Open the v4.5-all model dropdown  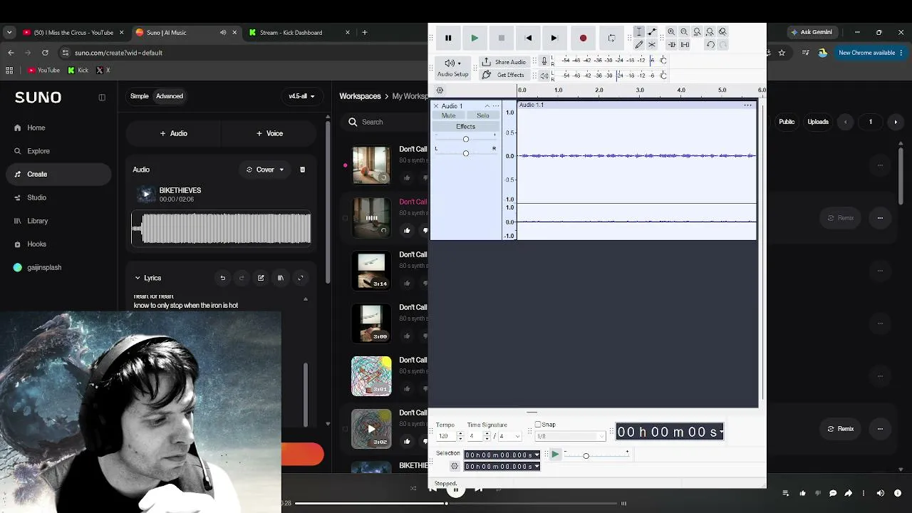pos(301,96)
